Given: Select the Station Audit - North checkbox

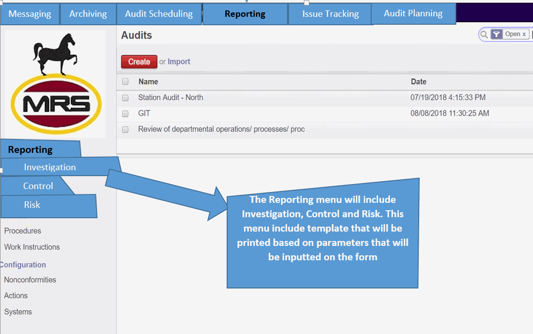Looking at the screenshot, I should pyautogui.click(x=125, y=97).
